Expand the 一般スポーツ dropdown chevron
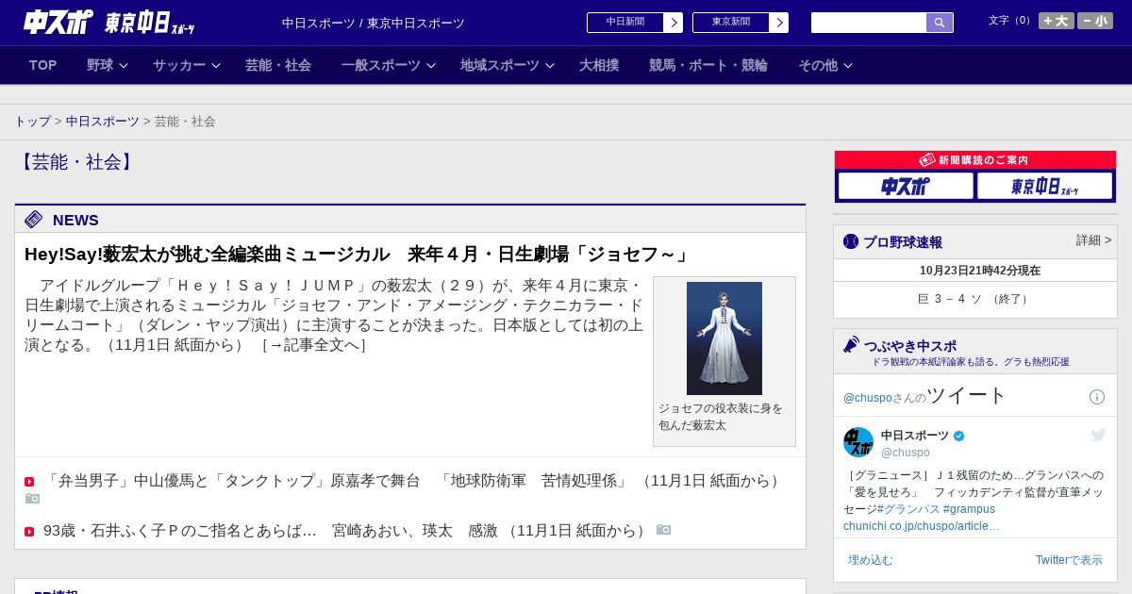Screen dimensions: 1132x594 (x=431, y=65)
